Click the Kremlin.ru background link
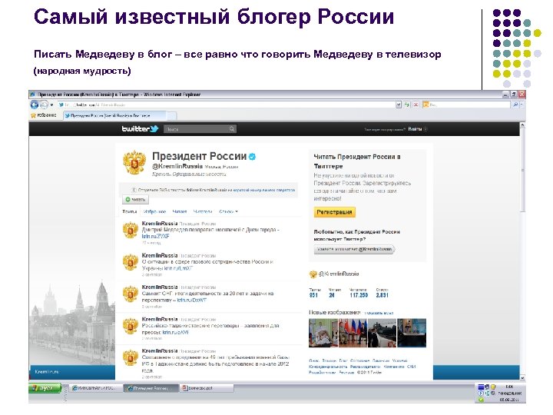 (47, 372)
